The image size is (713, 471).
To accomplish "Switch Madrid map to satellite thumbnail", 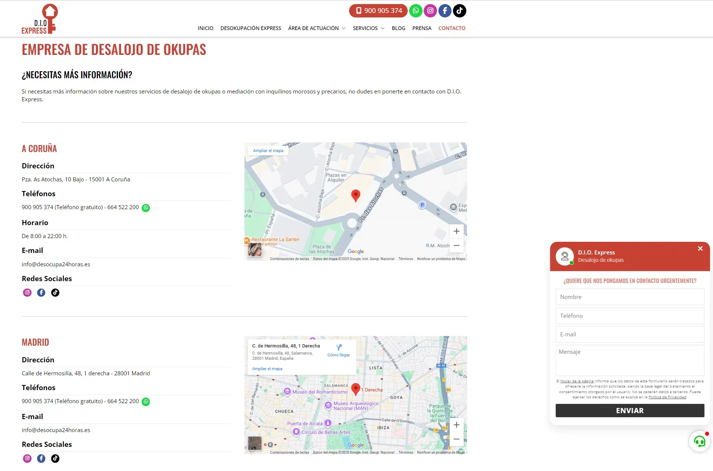I will tap(255, 443).
